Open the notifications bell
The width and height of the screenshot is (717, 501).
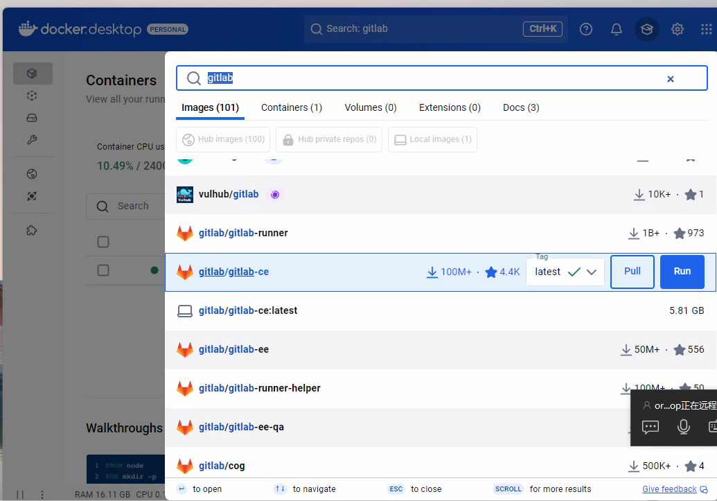click(617, 29)
